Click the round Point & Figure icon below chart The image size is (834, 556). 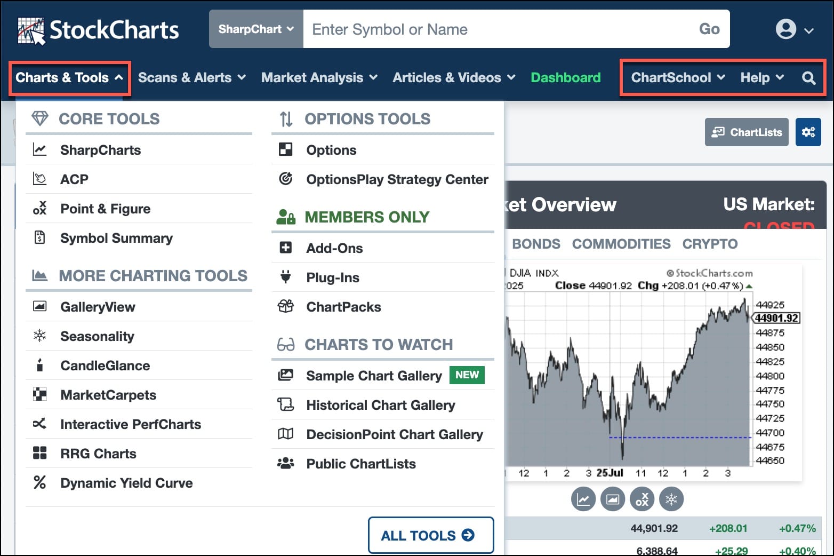point(642,500)
